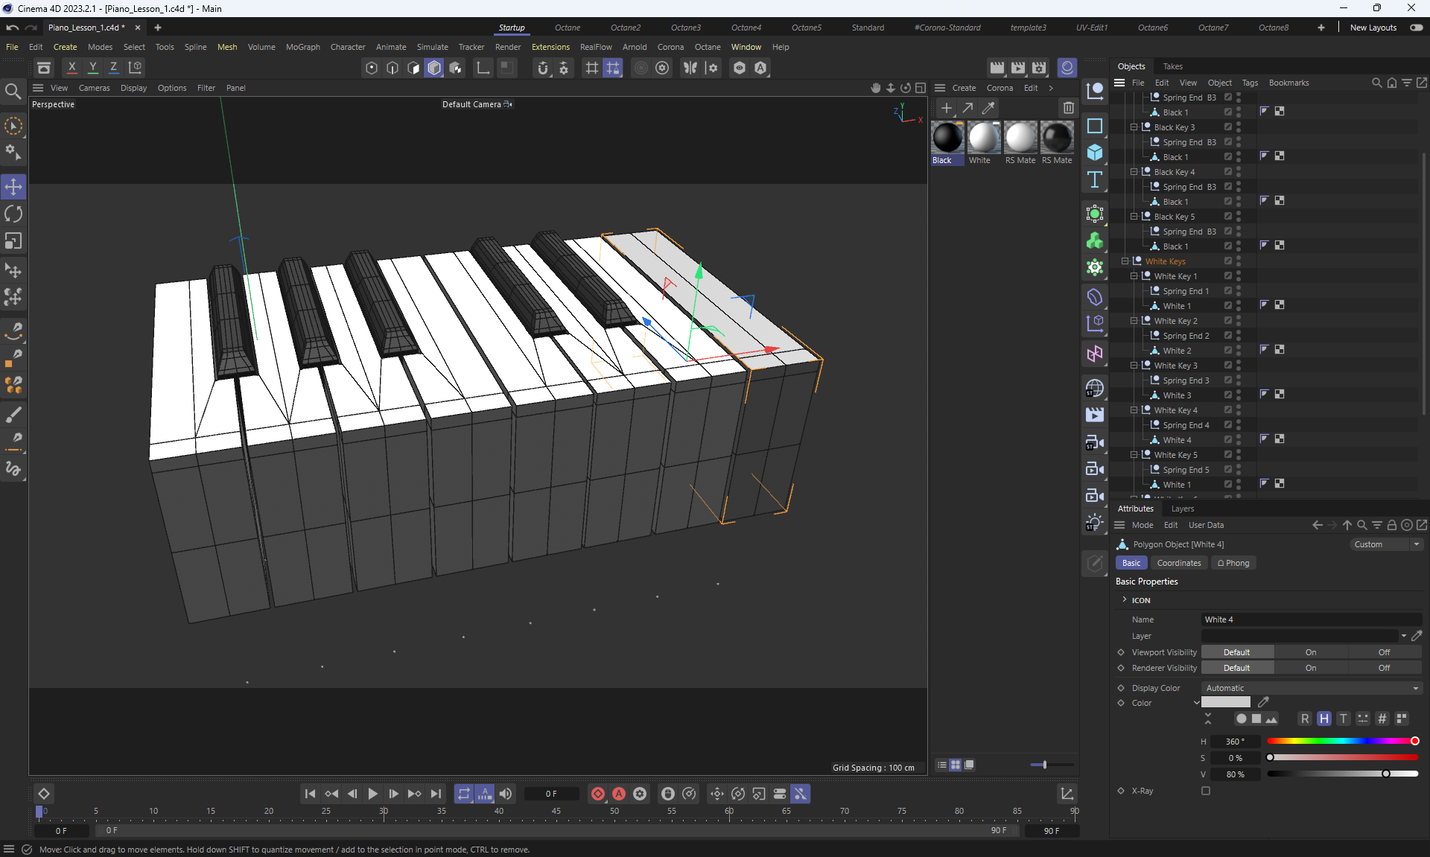Toggle the New Layouts switch

point(1416,28)
